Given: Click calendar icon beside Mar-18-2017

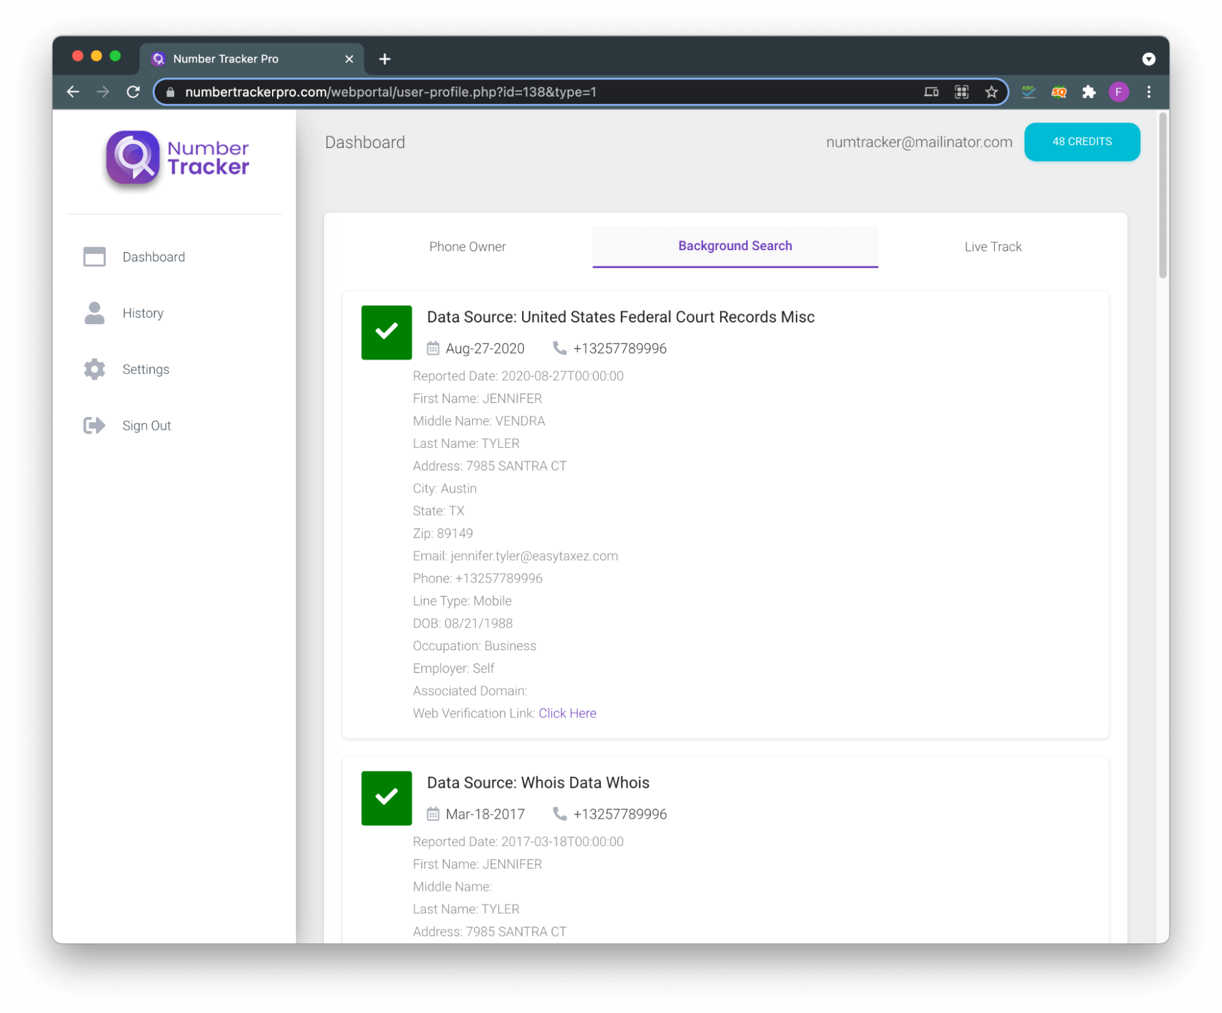Looking at the screenshot, I should click(433, 814).
